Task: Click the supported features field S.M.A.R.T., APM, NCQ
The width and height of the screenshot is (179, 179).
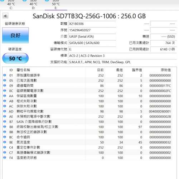Action: [x=122, y=62]
